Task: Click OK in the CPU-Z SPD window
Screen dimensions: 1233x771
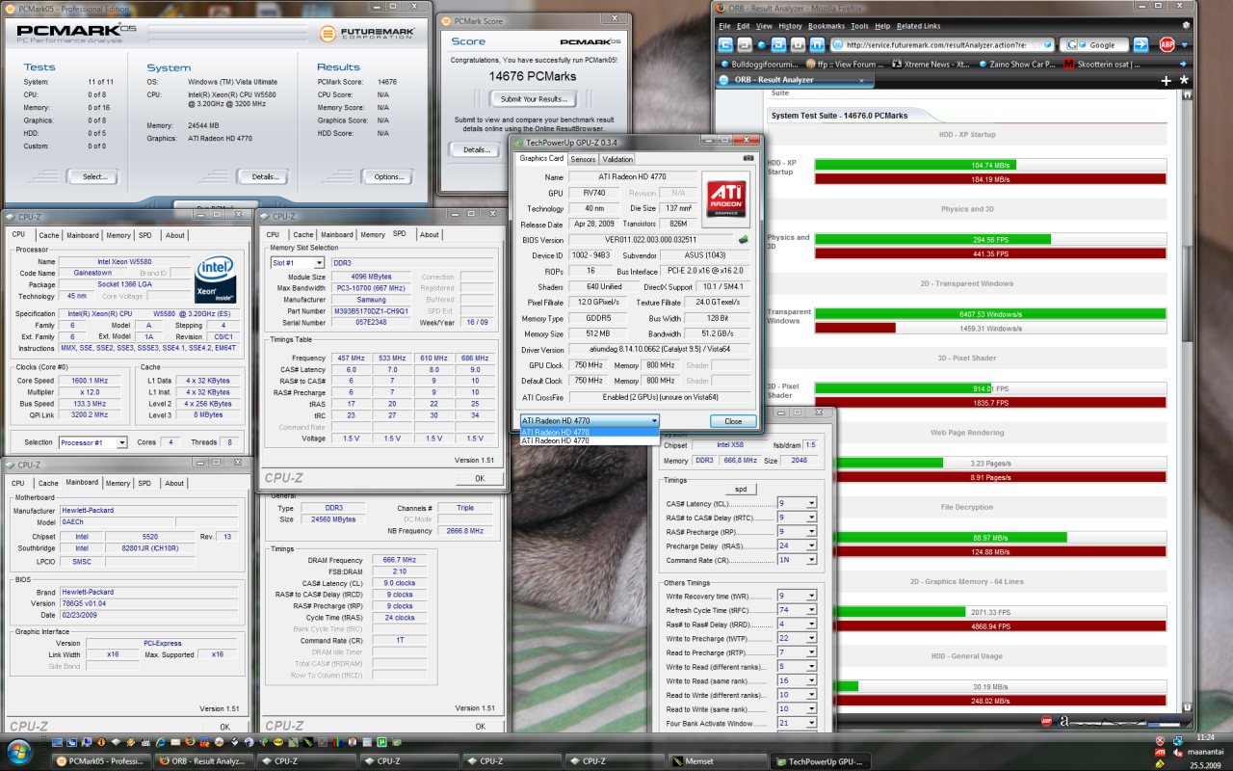Action: coord(479,478)
